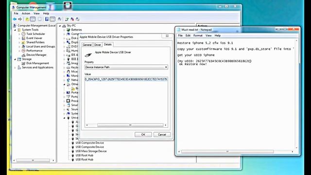311x175 pixels.
Task: Click the Batteries category icon
Action: click(69, 30)
